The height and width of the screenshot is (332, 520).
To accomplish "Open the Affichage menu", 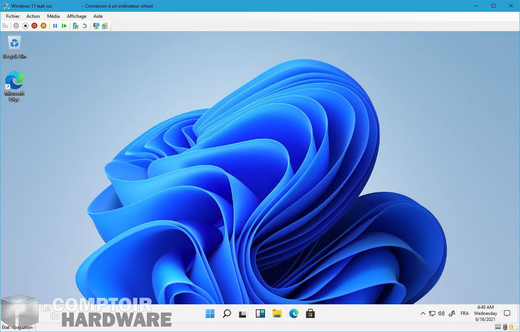I will [76, 16].
